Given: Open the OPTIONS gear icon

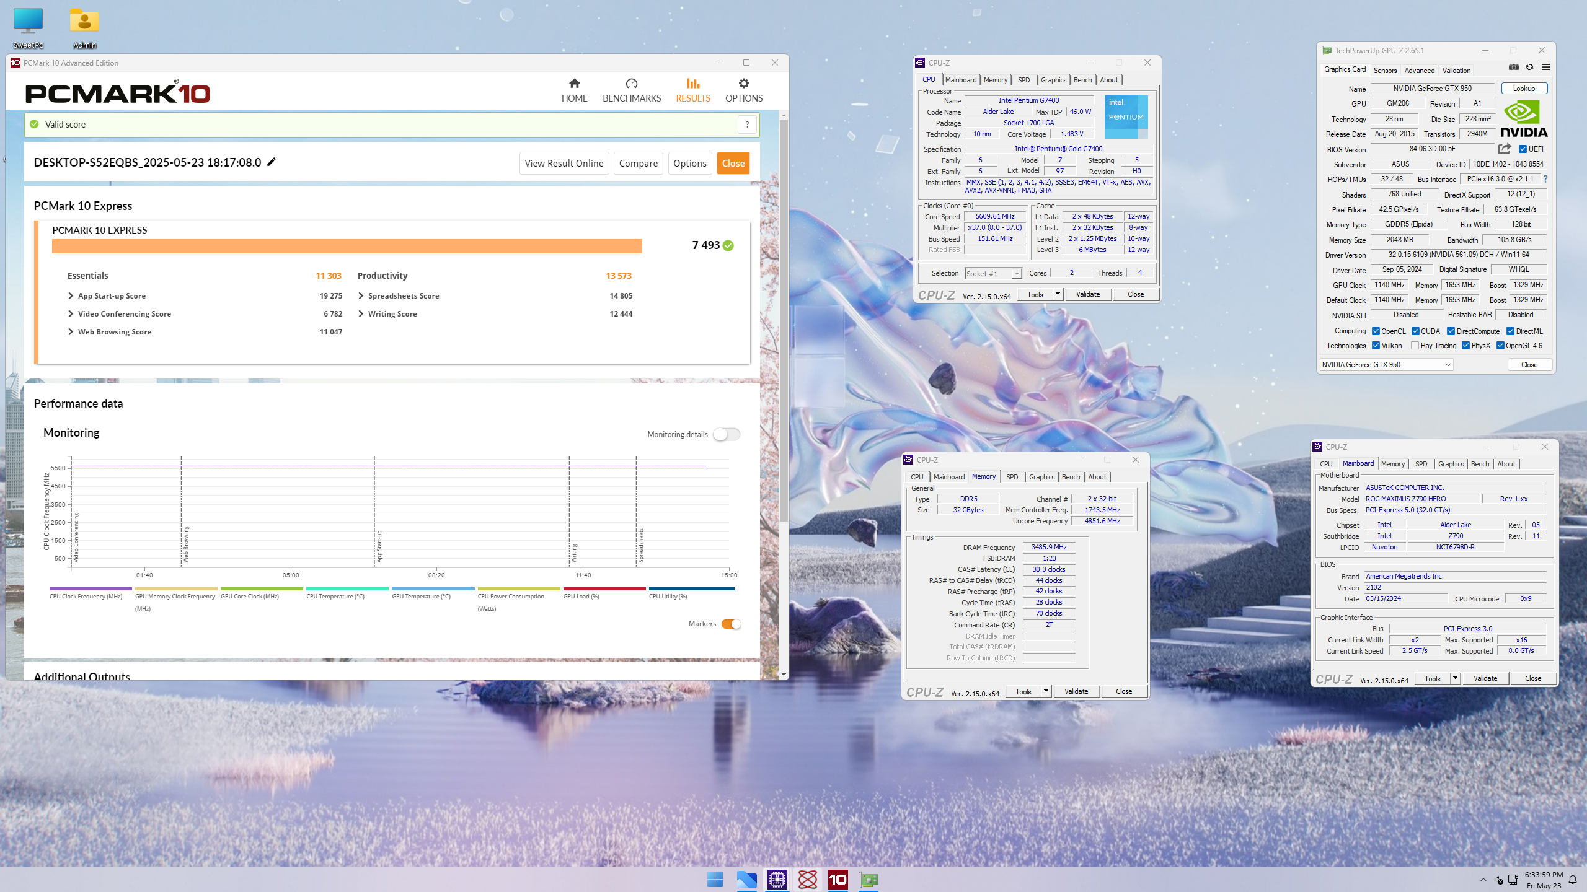Looking at the screenshot, I should (744, 84).
